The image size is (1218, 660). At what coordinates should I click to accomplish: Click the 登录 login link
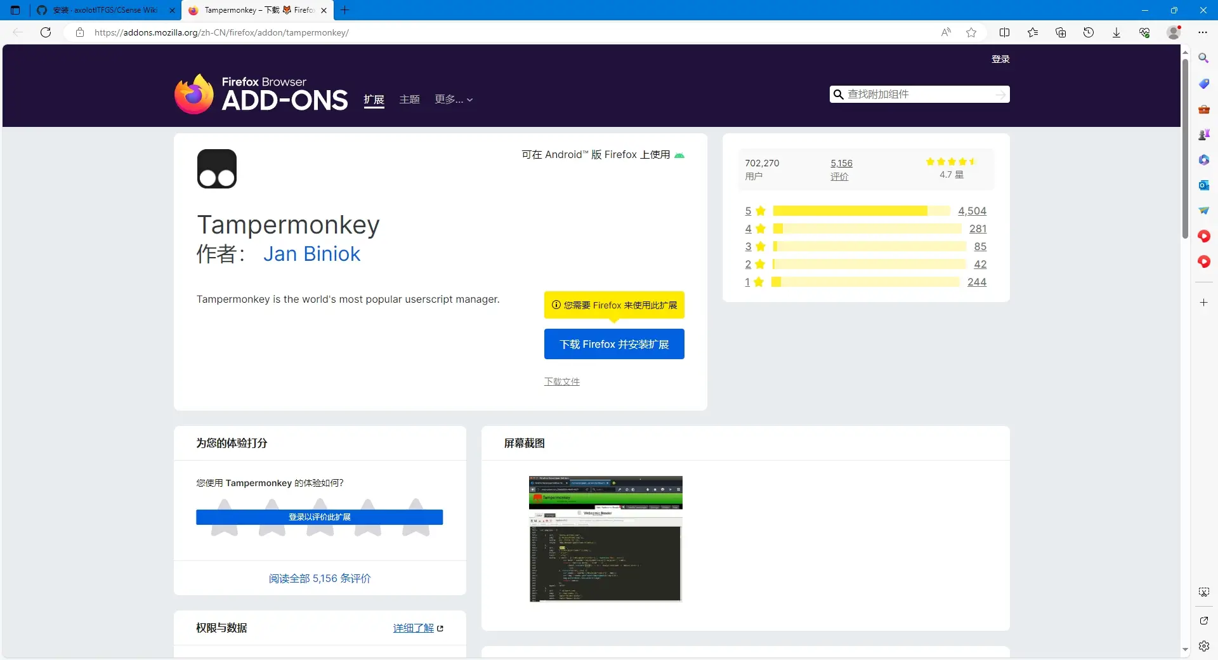click(1000, 59)
